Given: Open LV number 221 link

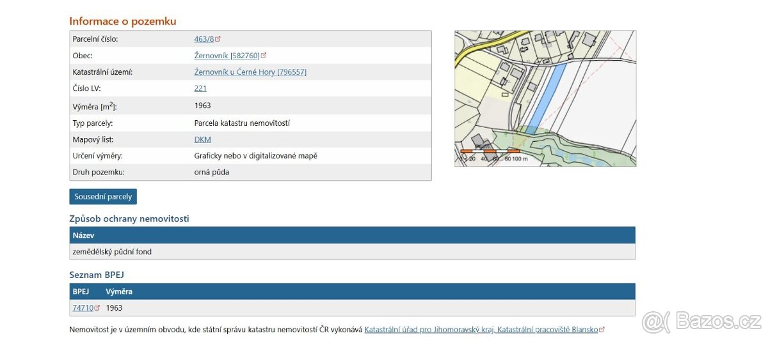Looking at the screenshot, I should (200, 89).
